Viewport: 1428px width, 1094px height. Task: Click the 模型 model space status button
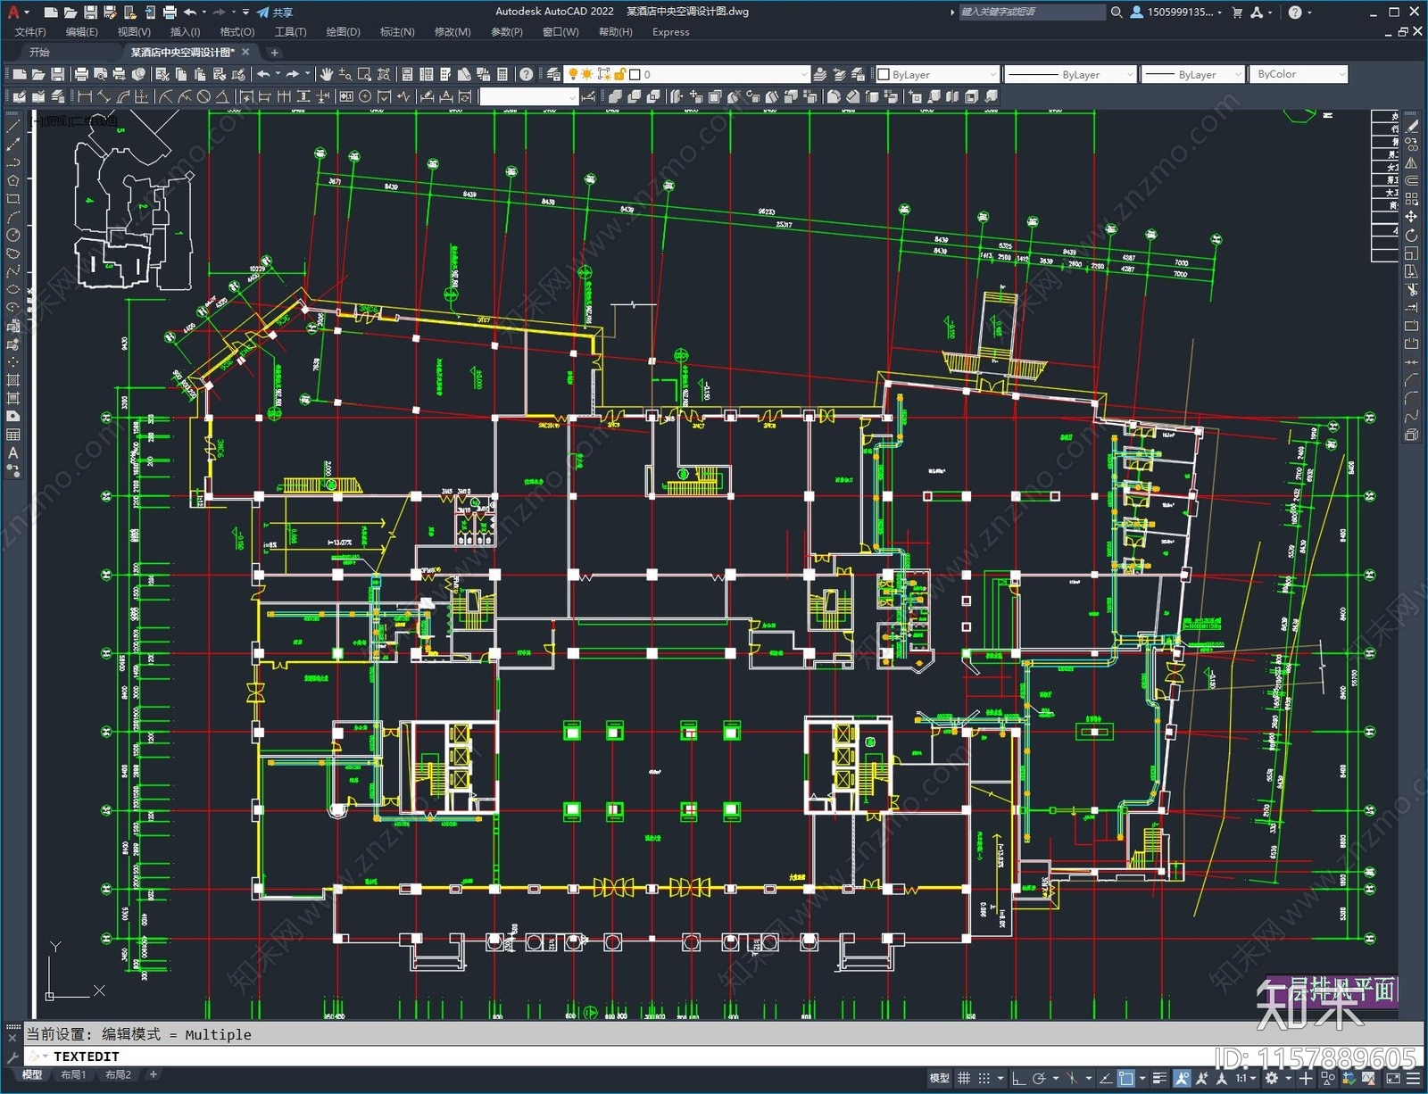(x=939, y=1078)
